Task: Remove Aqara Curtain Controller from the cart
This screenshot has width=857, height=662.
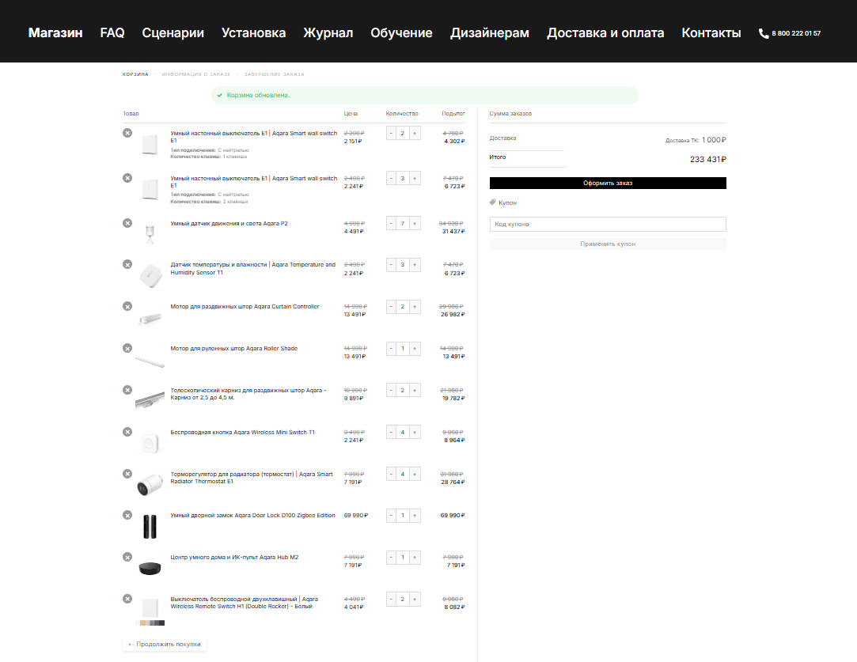Action: click(x=127, y=306)
